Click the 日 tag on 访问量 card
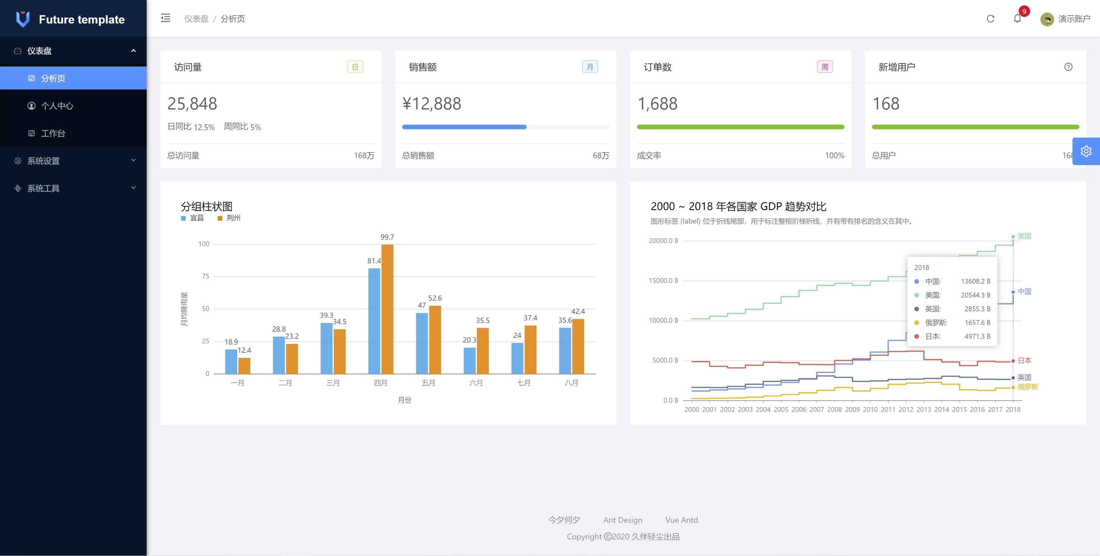 tap(355, 67)
